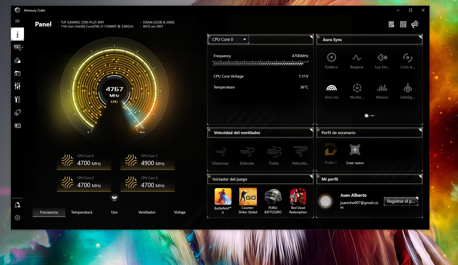Expand the Mi perfil panel corner arrow
This screenshot has width=458, height=265.
(x=420, y=177)
